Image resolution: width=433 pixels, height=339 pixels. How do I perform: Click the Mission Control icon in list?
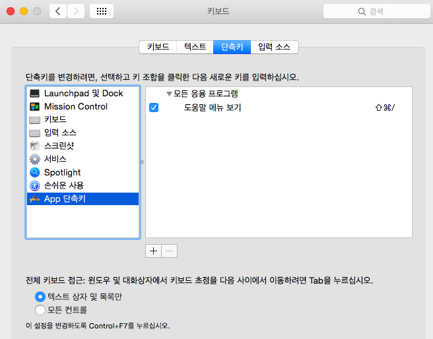[35, 107]
